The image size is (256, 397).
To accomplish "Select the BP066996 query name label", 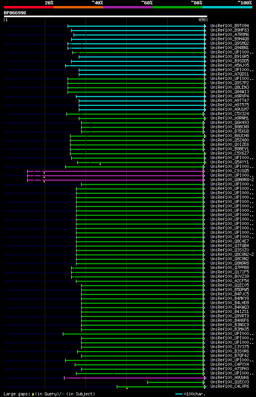I will [x=15, y=13].
